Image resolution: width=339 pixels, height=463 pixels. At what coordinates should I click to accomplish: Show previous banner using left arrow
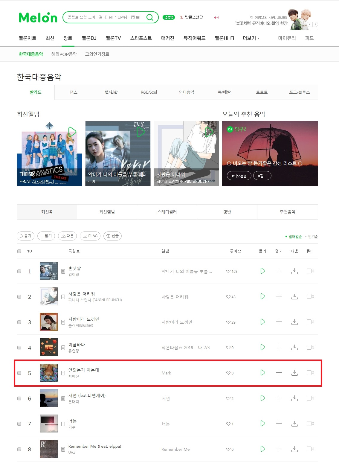coord(310,25)
